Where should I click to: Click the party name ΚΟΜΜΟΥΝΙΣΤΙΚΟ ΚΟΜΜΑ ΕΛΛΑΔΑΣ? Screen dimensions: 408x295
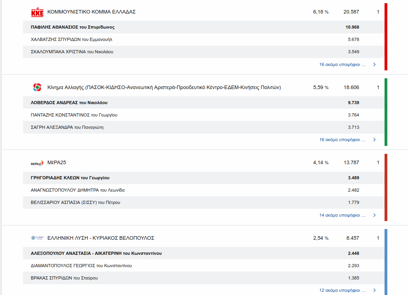91,12
